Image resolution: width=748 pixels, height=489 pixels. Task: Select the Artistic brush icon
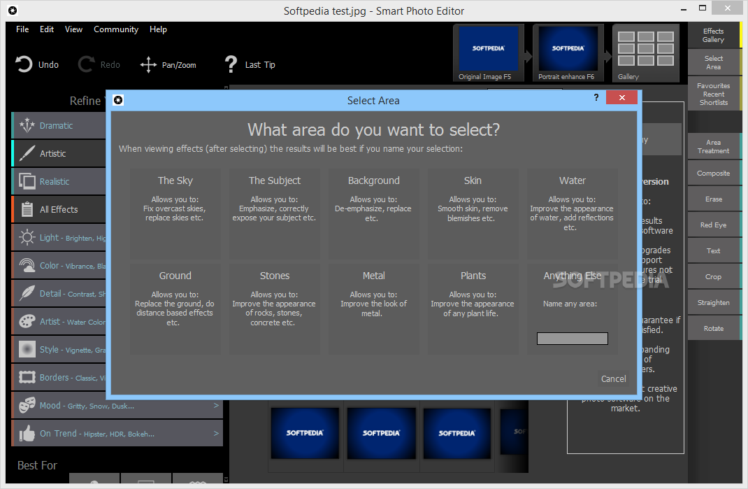(27, 153)
